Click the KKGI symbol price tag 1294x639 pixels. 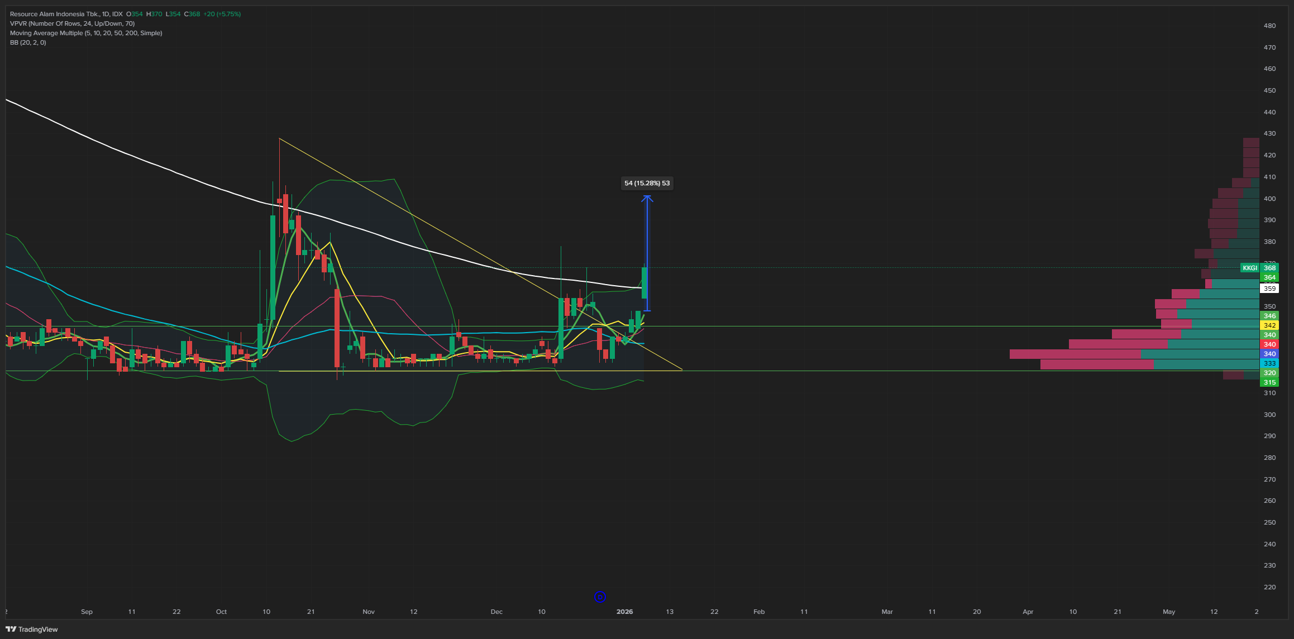1249,268
